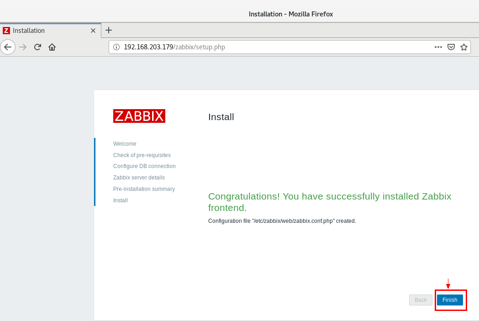Click the Zabbix favicon on Installation tab

click(6, 31)
